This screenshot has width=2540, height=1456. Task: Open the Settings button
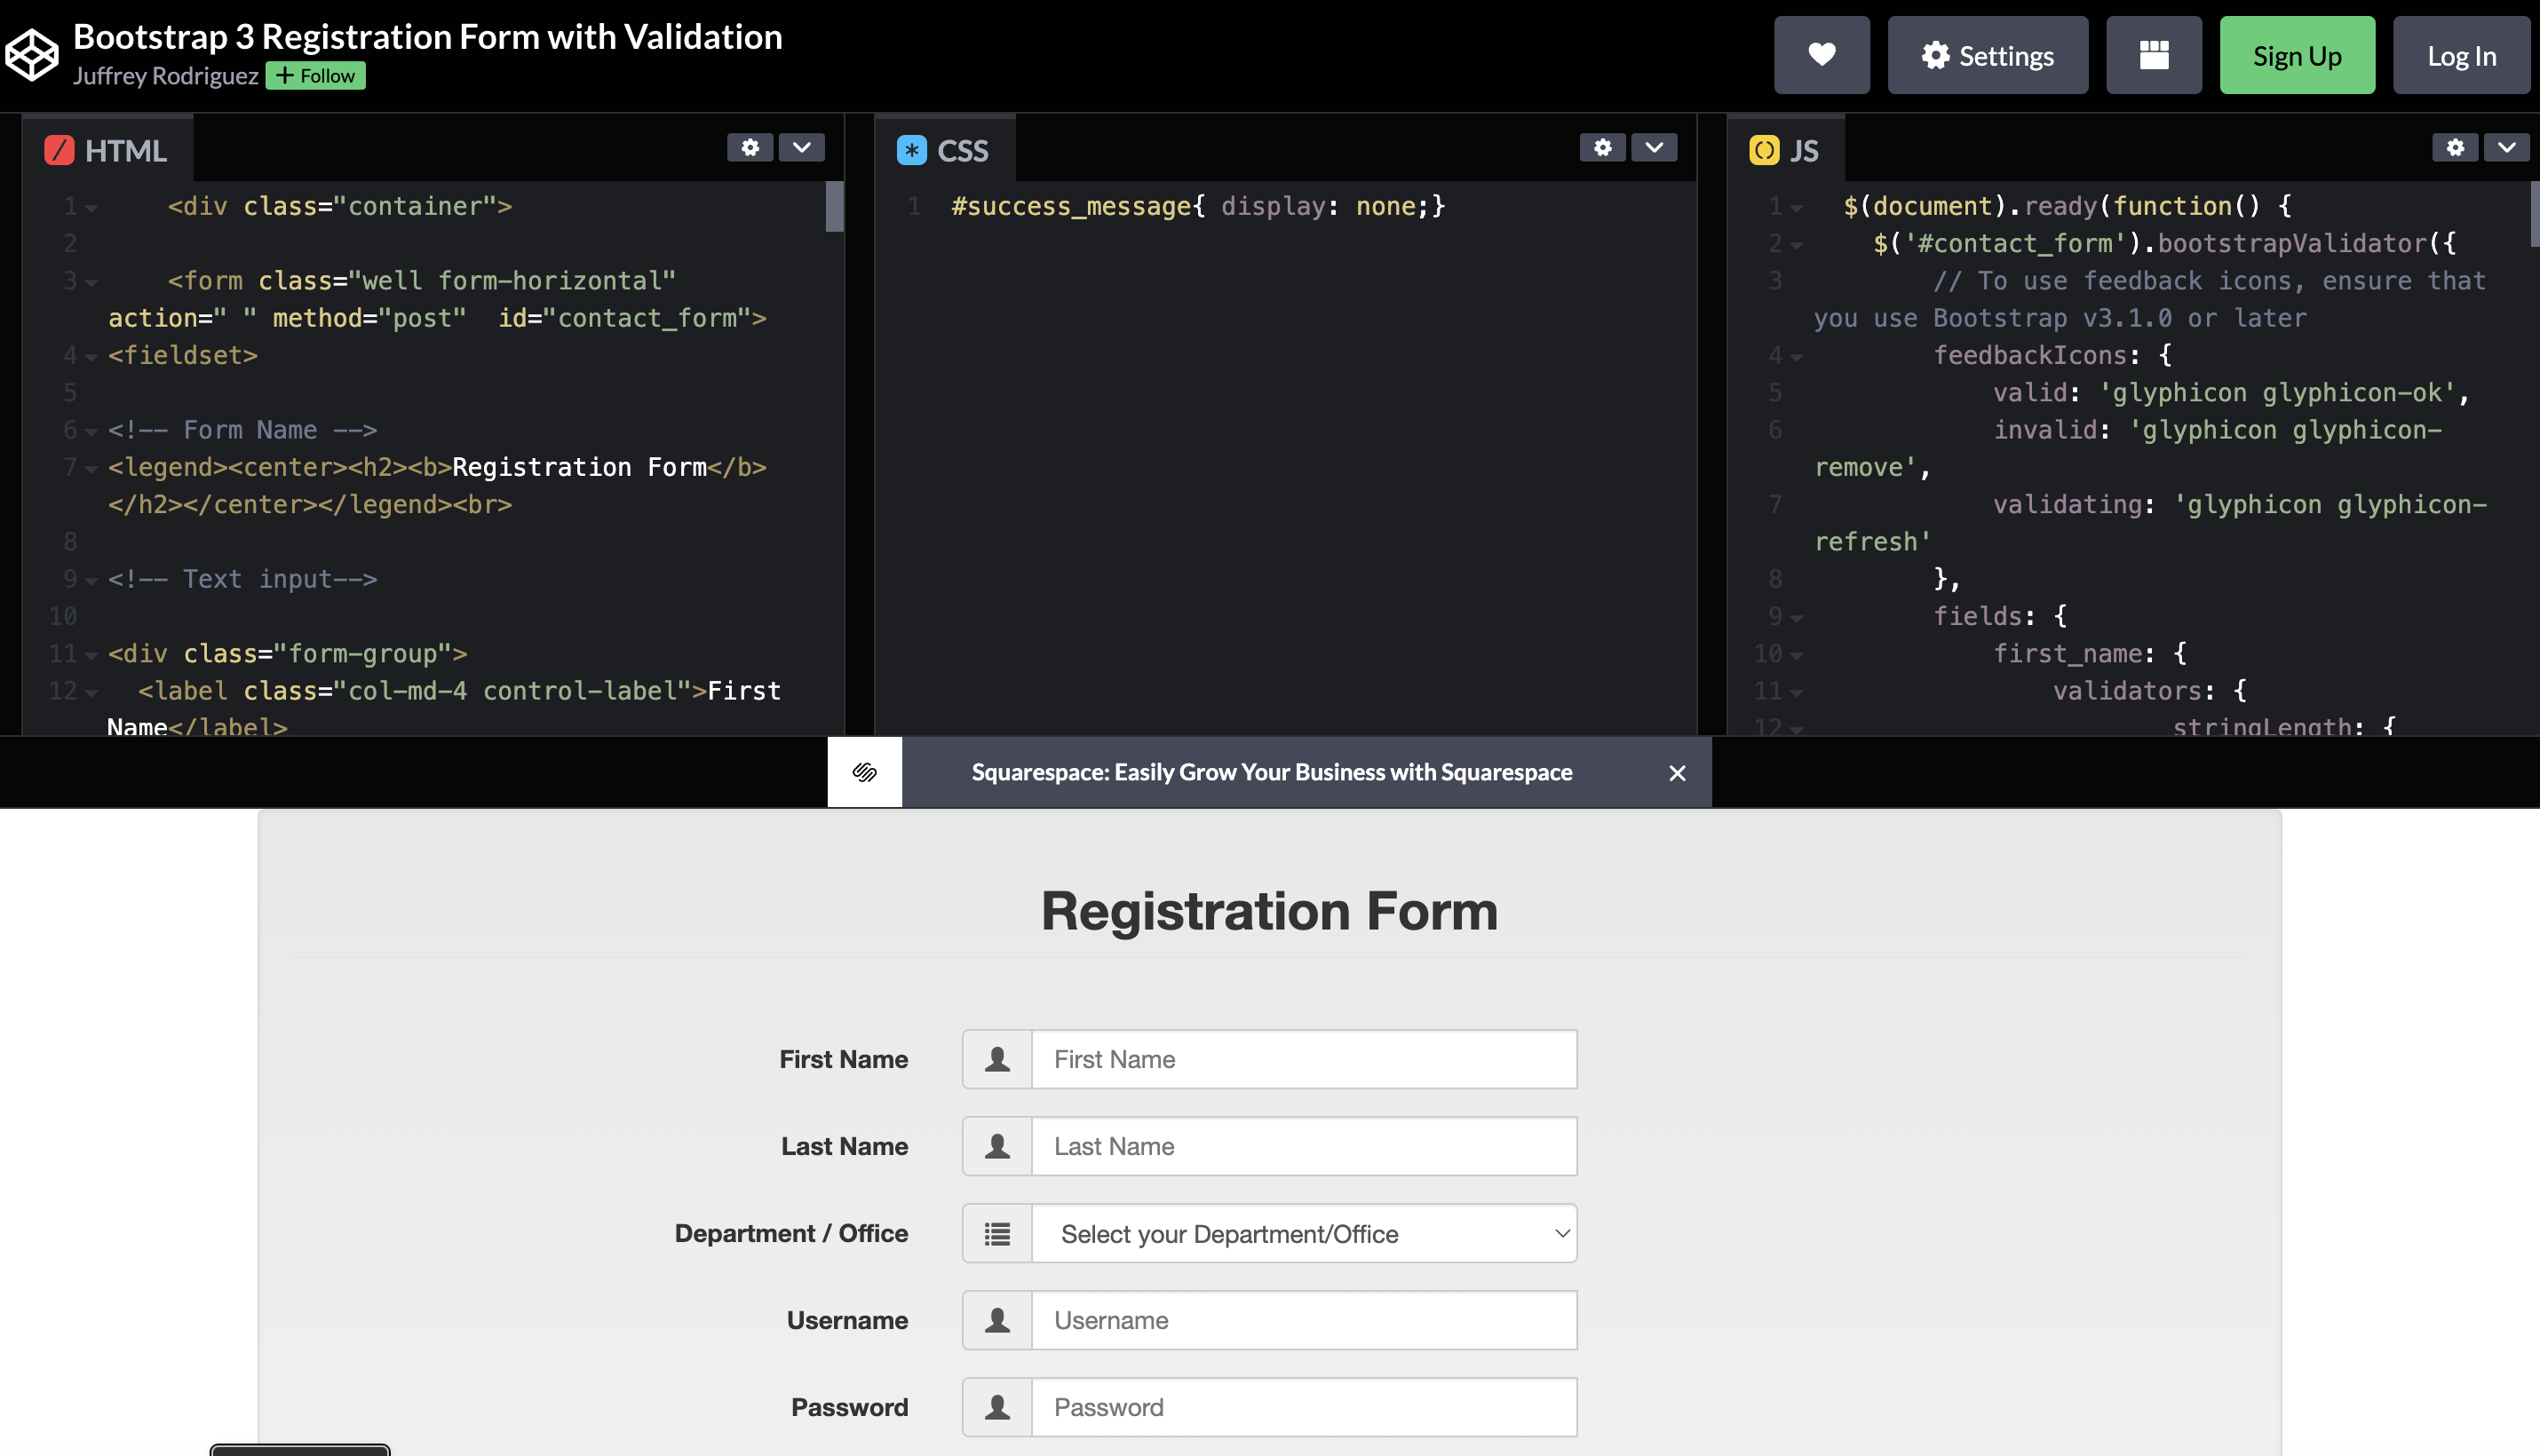pyautogui.click(x=1987, y=55)
